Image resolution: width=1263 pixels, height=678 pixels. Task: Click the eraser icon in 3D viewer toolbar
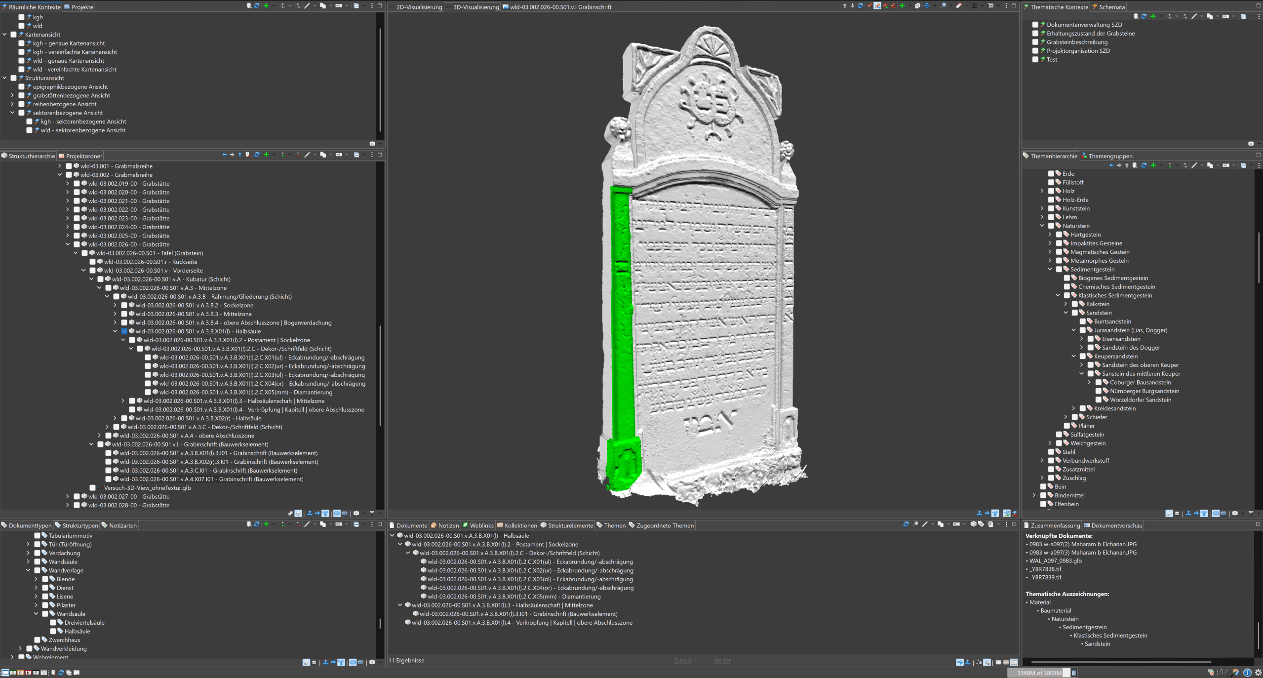958,6
